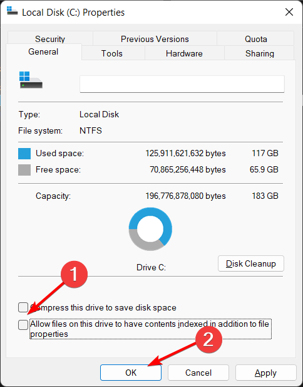Click the gray Free space color square

tap(24, 170)
